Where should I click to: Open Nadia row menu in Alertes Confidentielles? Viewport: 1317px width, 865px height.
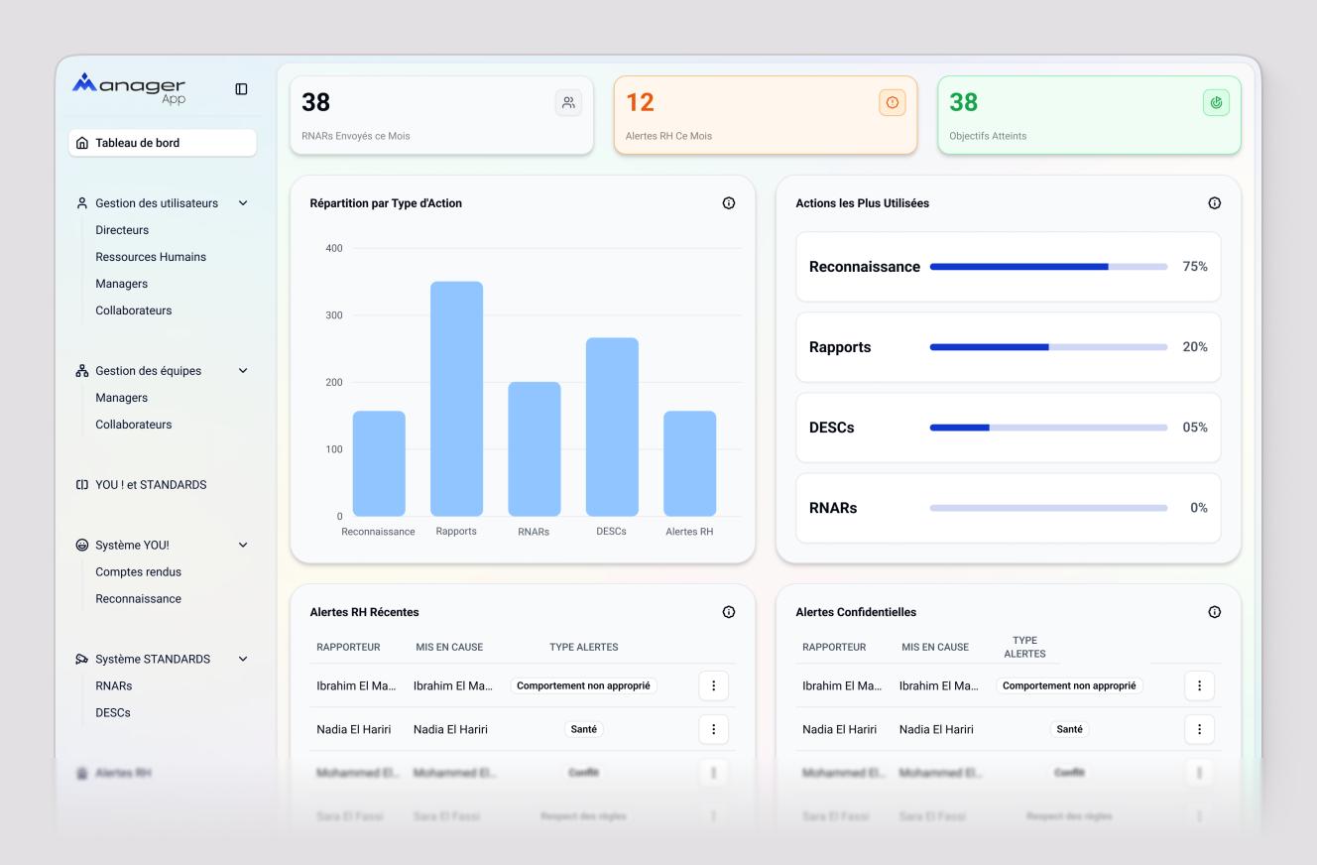pos(1200,729)
